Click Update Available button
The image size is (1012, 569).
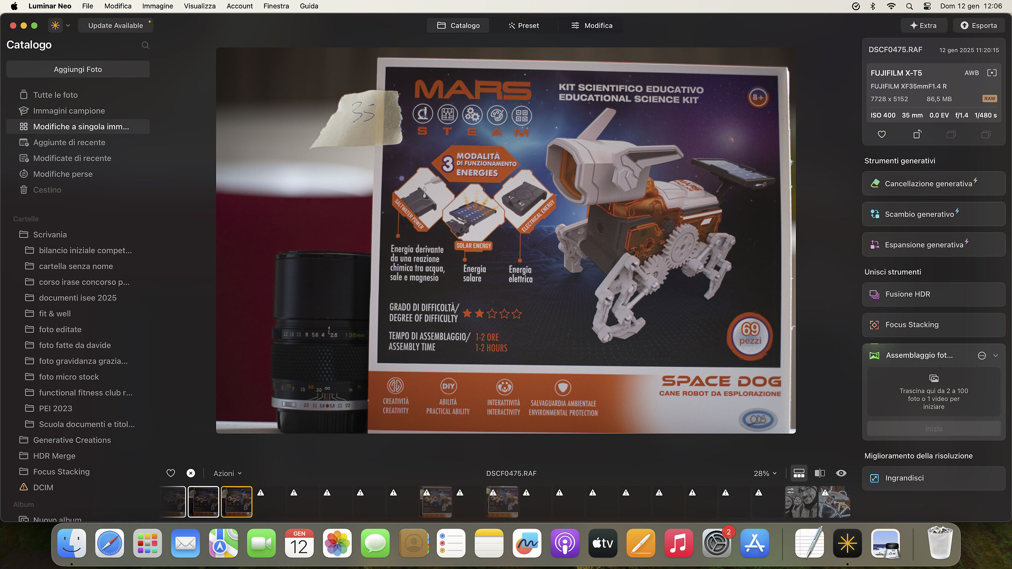116,25
